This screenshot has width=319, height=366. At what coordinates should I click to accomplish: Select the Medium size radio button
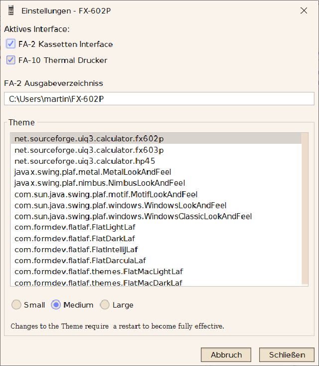click(x=56, y=305)
